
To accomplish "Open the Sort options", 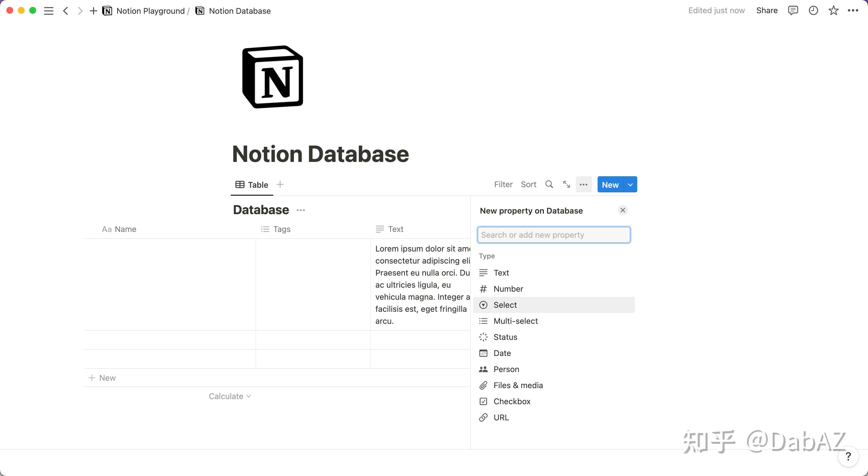I will click(528, 184).
